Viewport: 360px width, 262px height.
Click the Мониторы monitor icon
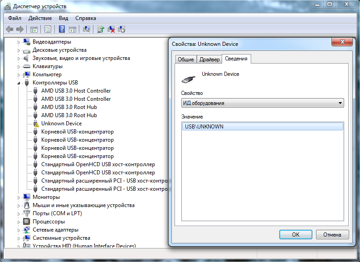(27, 197)
